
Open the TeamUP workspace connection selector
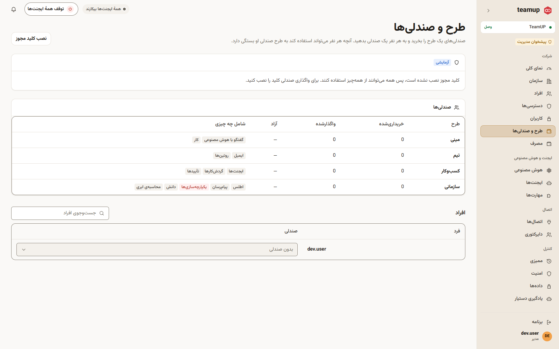tap(518, 27)
